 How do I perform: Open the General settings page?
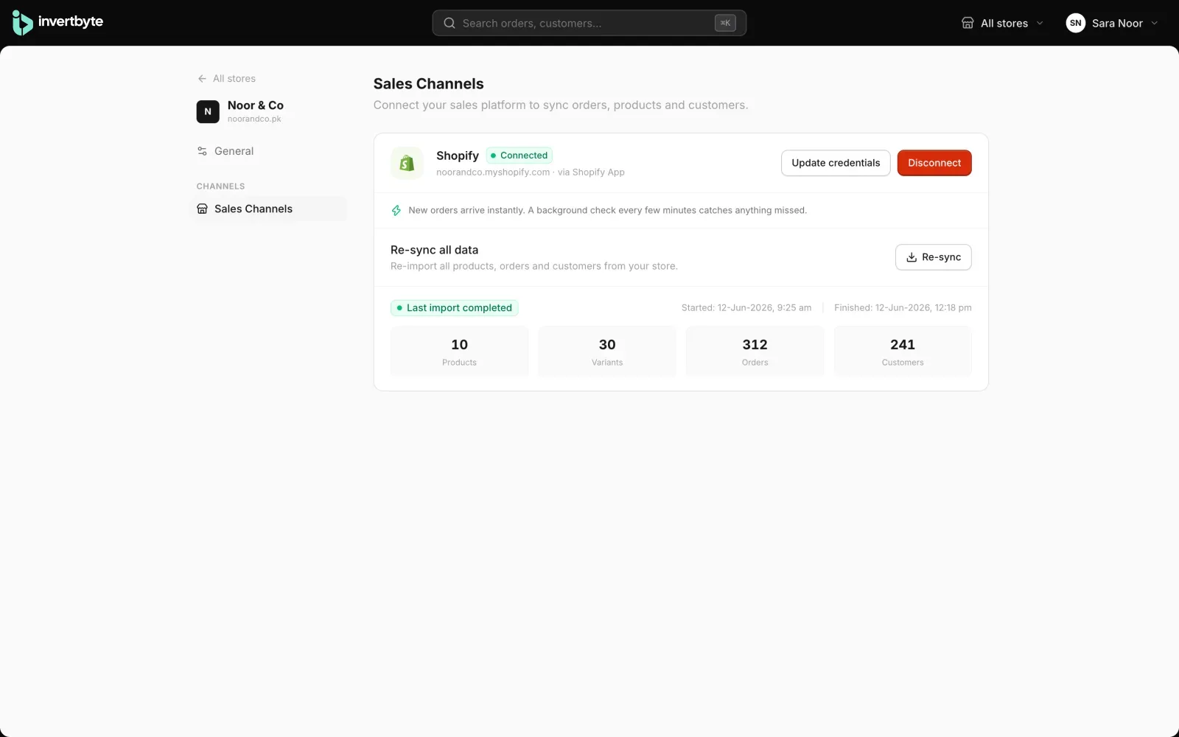270,151
